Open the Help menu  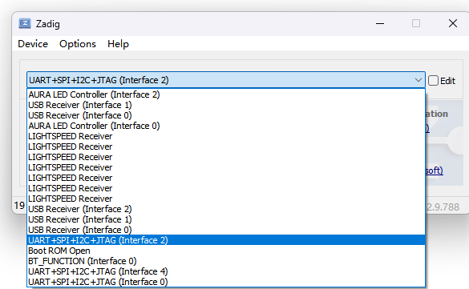click(118, 44)
